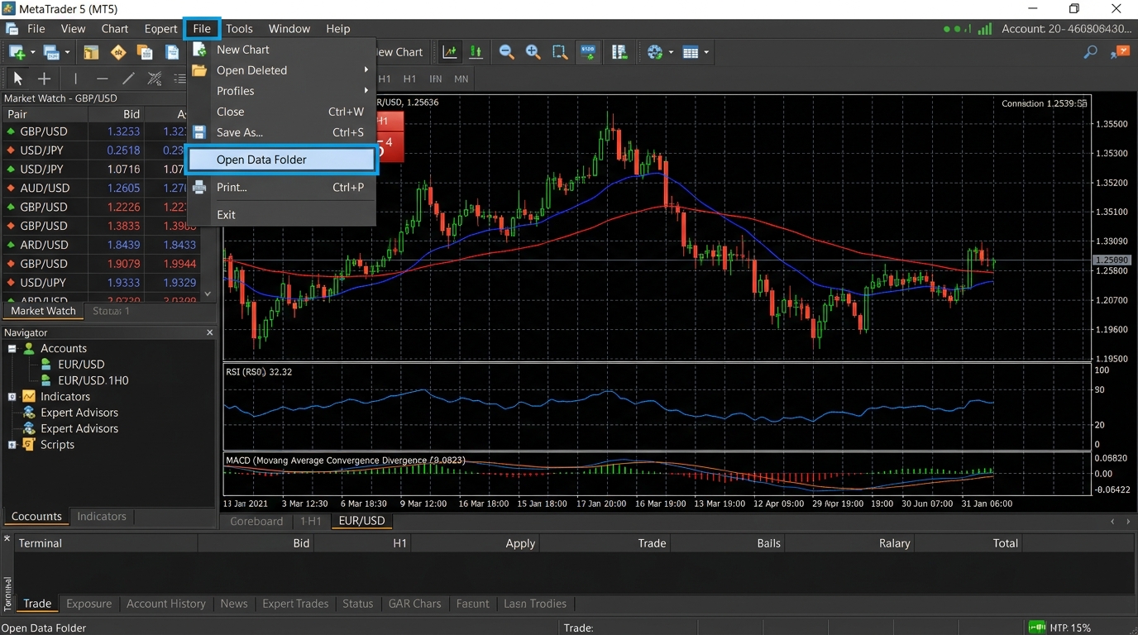Expand the Open Deleted submenu arrow
The width and height of the screenshot is (1138, 635).
click(x=366, y=70)
